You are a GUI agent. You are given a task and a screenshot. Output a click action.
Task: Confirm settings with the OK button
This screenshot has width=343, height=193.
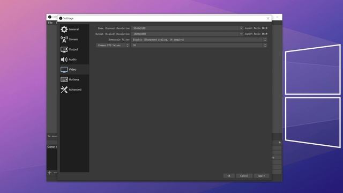tap(229, 176)
